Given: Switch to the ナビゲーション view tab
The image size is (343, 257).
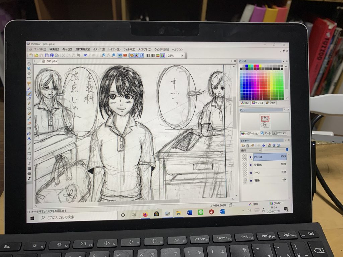Looking at the screenshot, I should 250,134.
